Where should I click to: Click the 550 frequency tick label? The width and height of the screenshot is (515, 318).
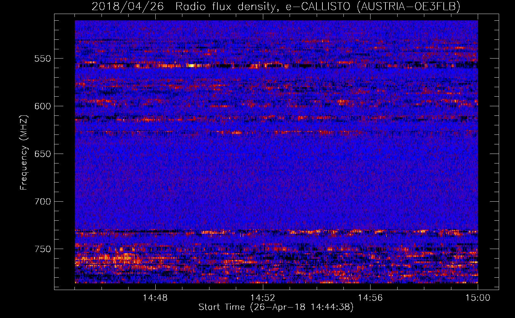pyautogui.click(x=43, y=59)
